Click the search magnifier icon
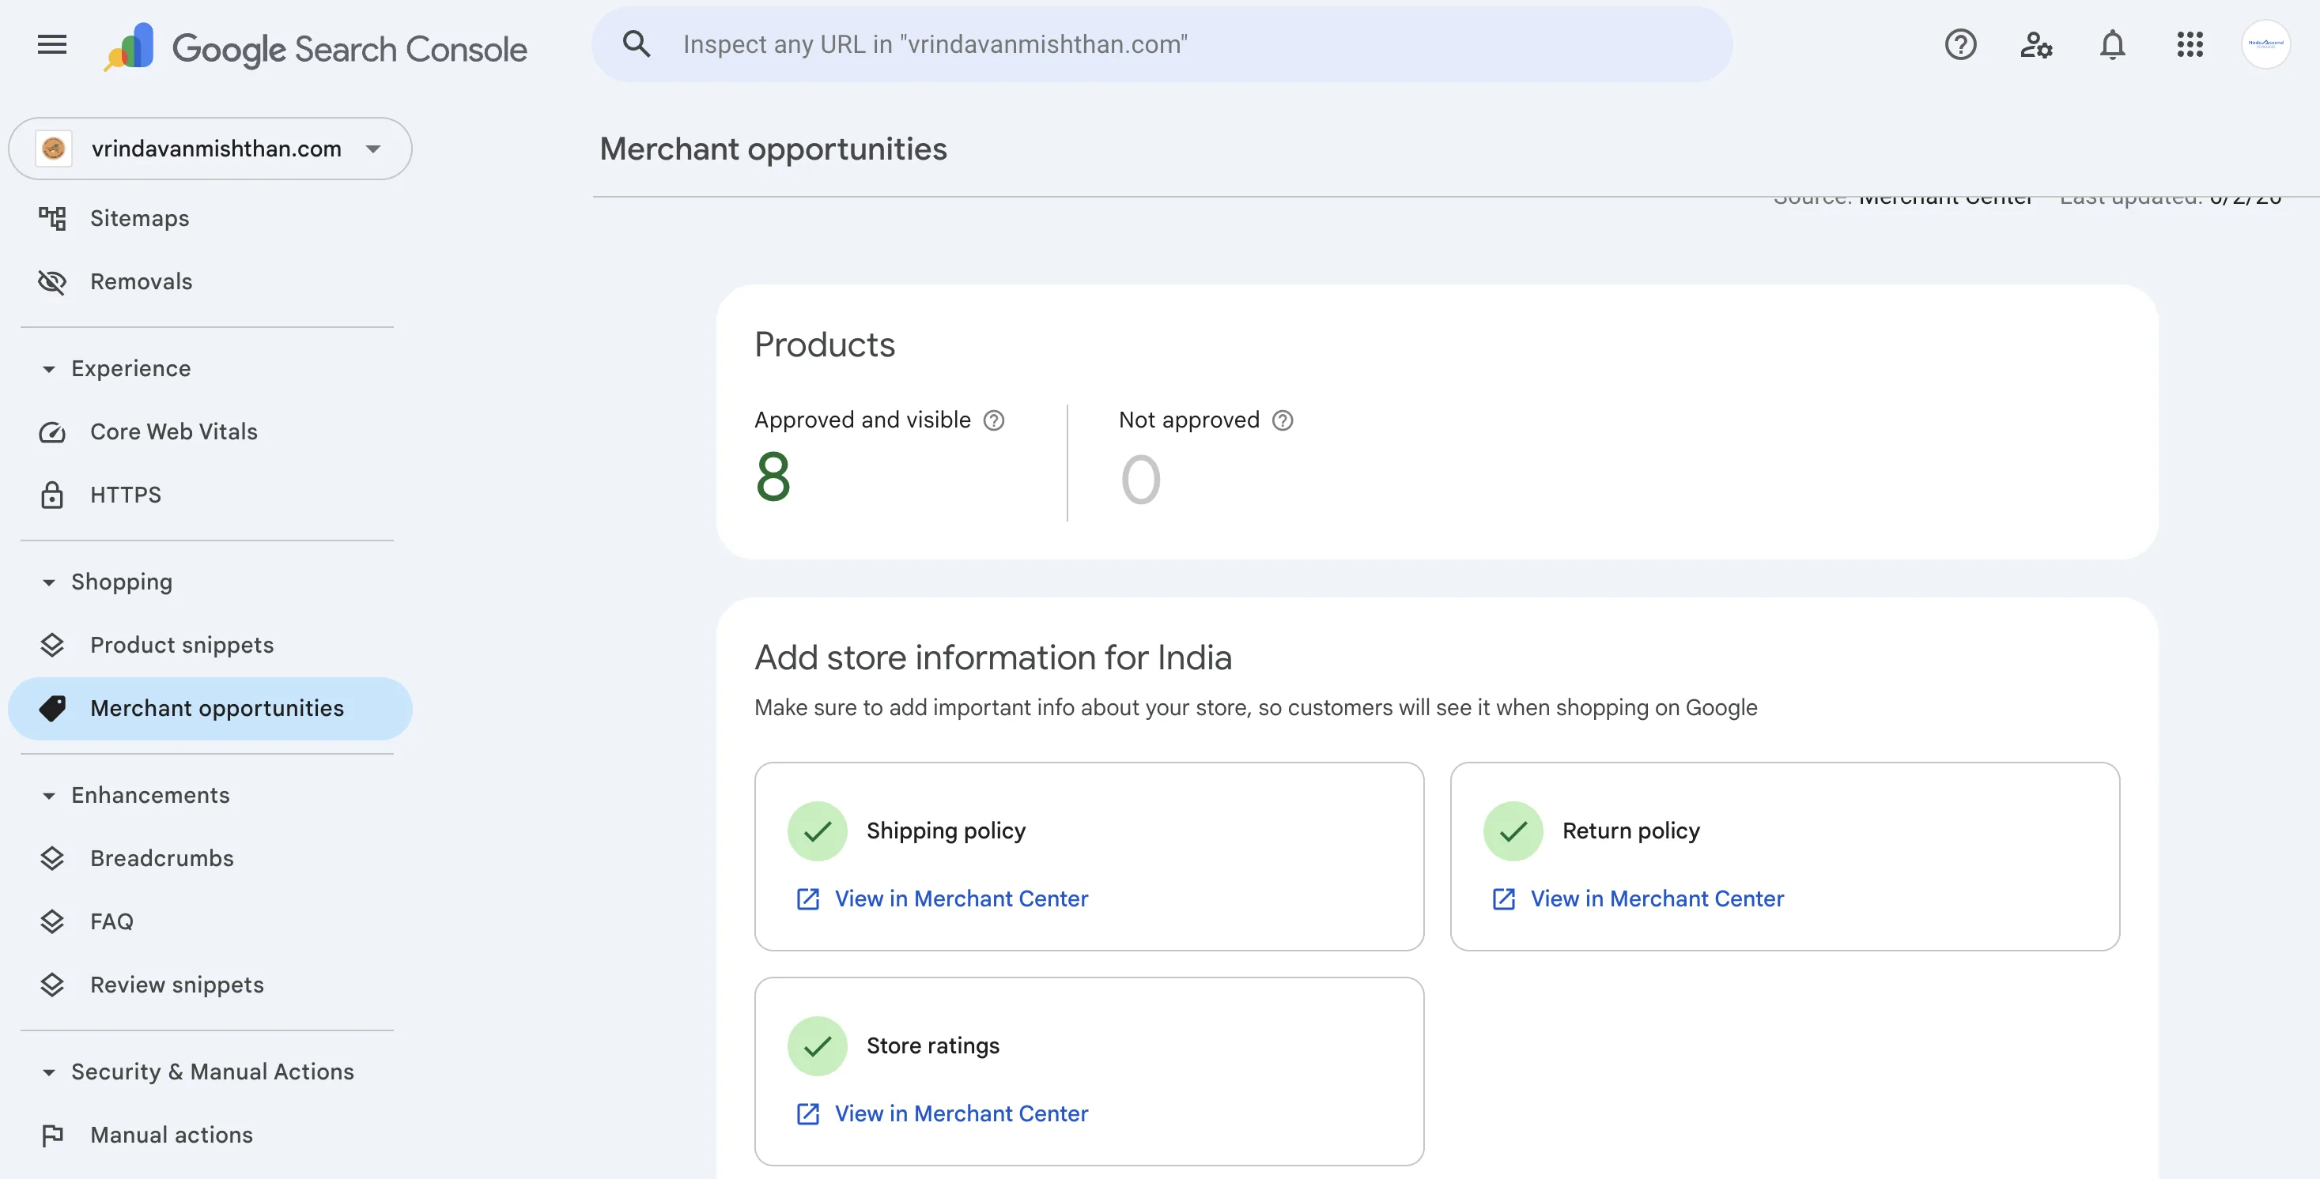Image resolution: width=2320 pixels, height=1179 pixels. coord(637,44)
